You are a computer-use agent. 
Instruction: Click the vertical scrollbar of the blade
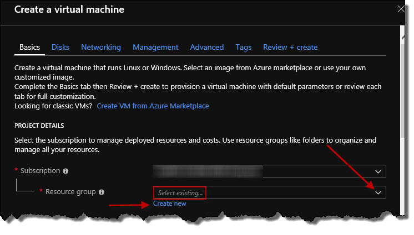[402, 90]
